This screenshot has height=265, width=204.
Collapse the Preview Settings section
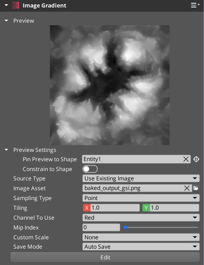(6, 150)
